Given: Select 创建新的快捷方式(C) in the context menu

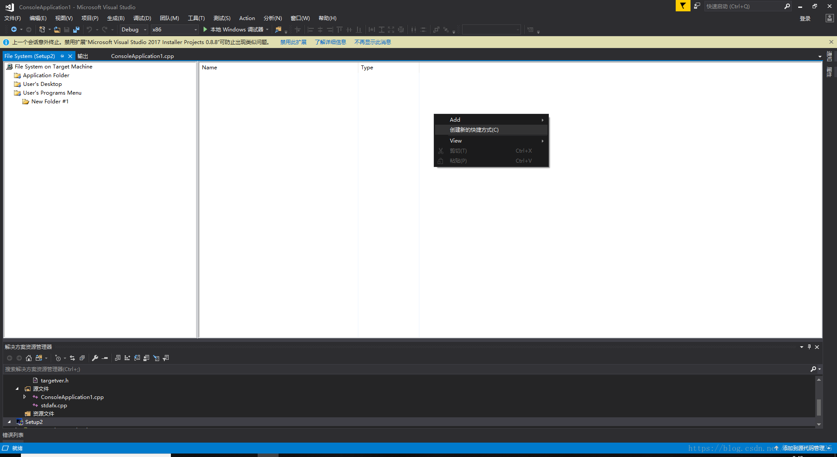Looking at the screenshot, I should 491,130.
